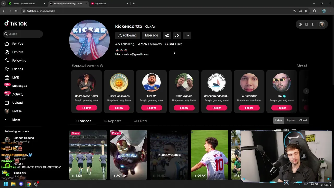This screenshot has width=334, height=188.
Task: Open the pinned Iron Man video 897.4K
Action: pos(128,155)
